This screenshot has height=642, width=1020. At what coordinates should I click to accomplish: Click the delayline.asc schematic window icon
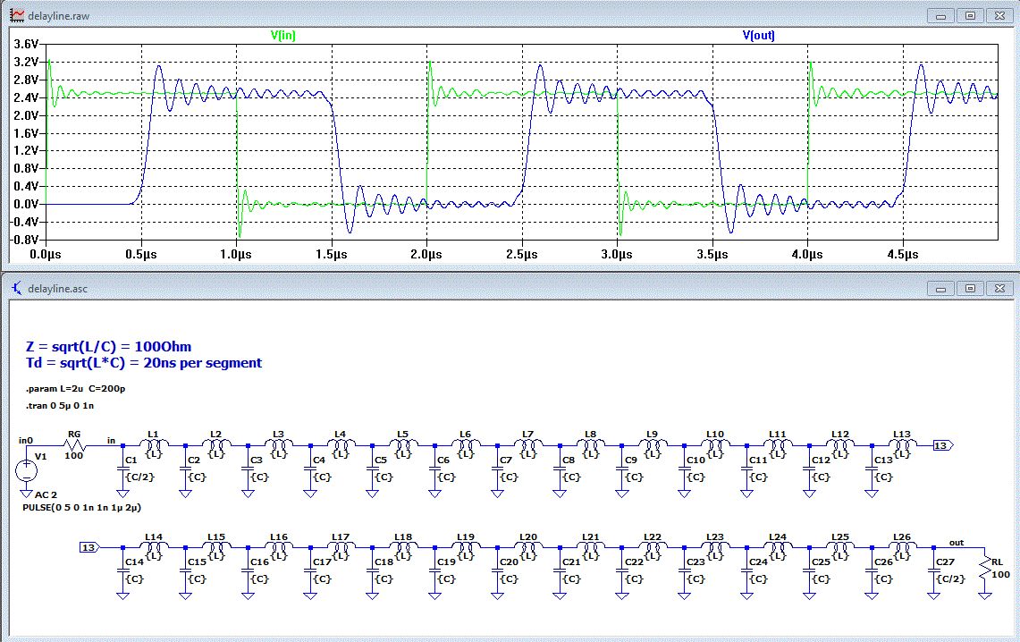[x=16, y=289]
